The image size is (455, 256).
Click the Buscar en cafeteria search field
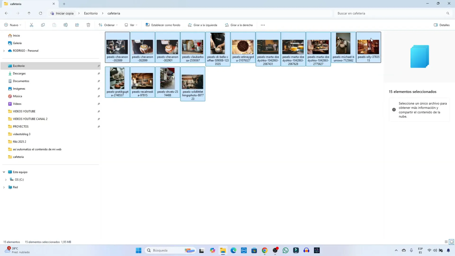(390, 13)
